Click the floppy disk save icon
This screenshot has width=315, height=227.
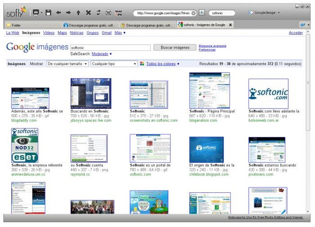point(49,12)
